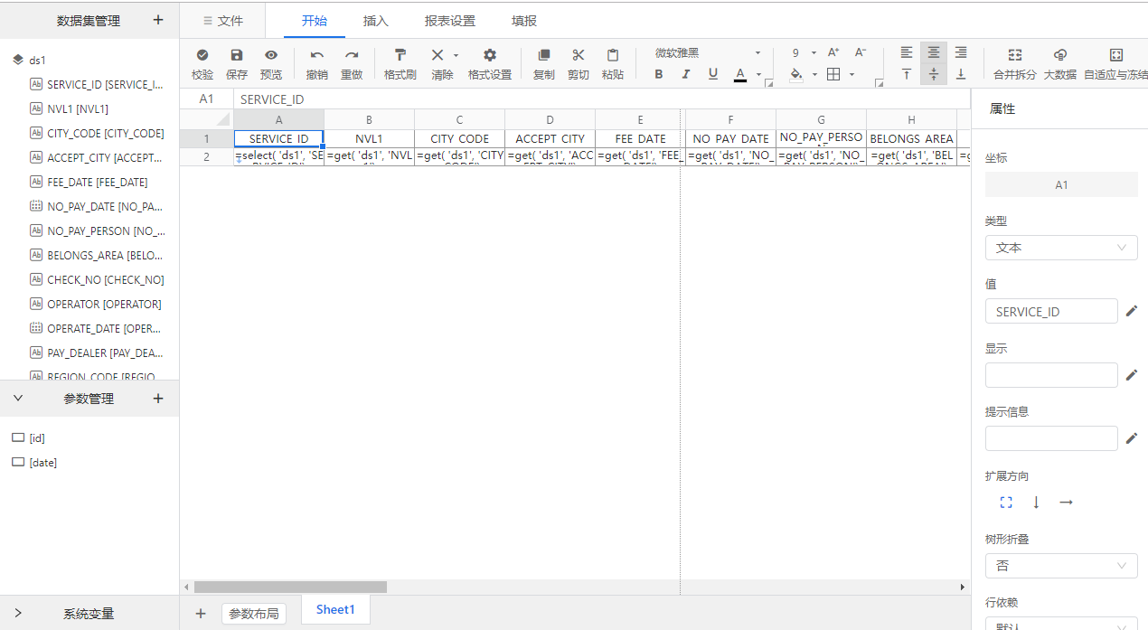Viewport: 1148px width, 630px height.
Task: Set expand direction to downward arrow
Action: tap(1036, 503)
